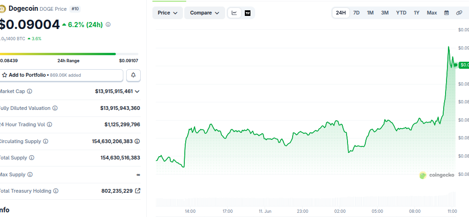This screenshot has width=469, height=217.
Task: Select the 7D time range tab
Action: click(356, 13)
